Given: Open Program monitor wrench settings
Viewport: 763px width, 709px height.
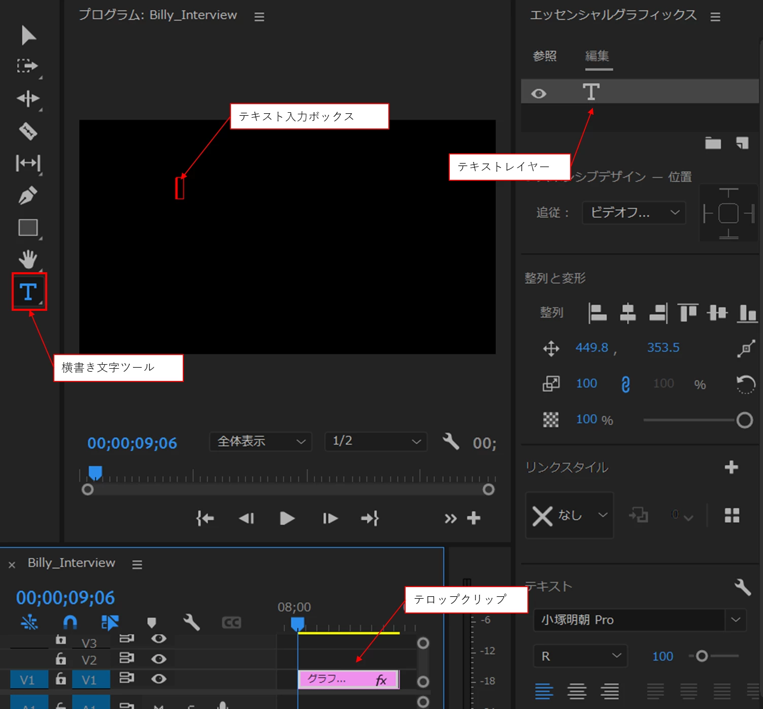Looking at the screenshot, I should click(x=450, y=441).
